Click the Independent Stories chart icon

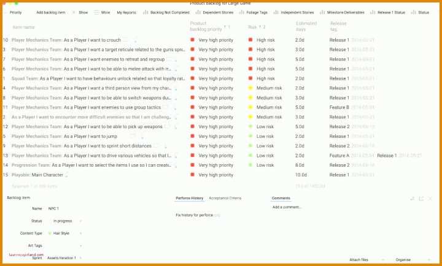(276, 12)
